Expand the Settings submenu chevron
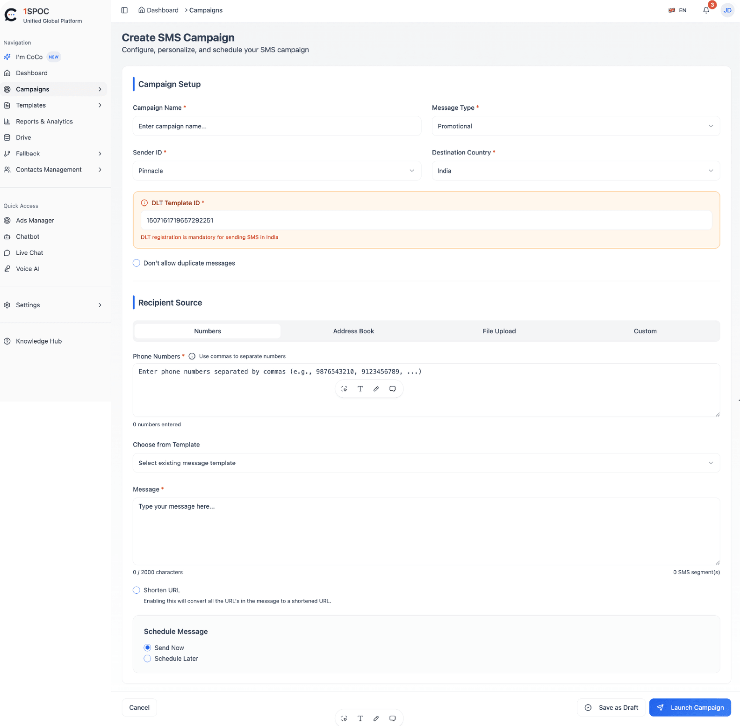Viewport: 748px width, 726px height. tap(100, 305)
